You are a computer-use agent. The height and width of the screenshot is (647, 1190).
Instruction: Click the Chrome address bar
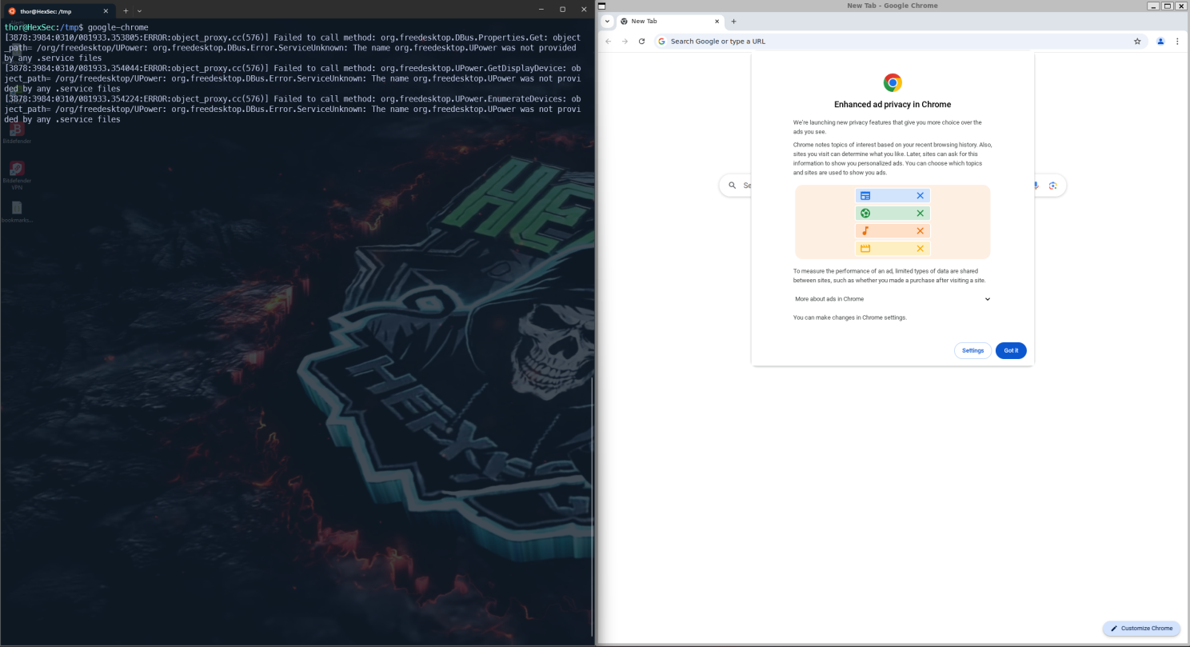(x=900, y=42)
